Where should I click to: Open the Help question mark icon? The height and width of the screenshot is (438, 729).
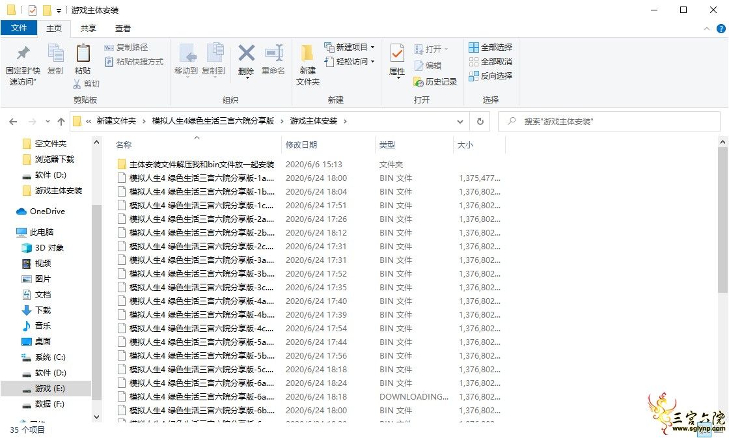tap(721, 29)
